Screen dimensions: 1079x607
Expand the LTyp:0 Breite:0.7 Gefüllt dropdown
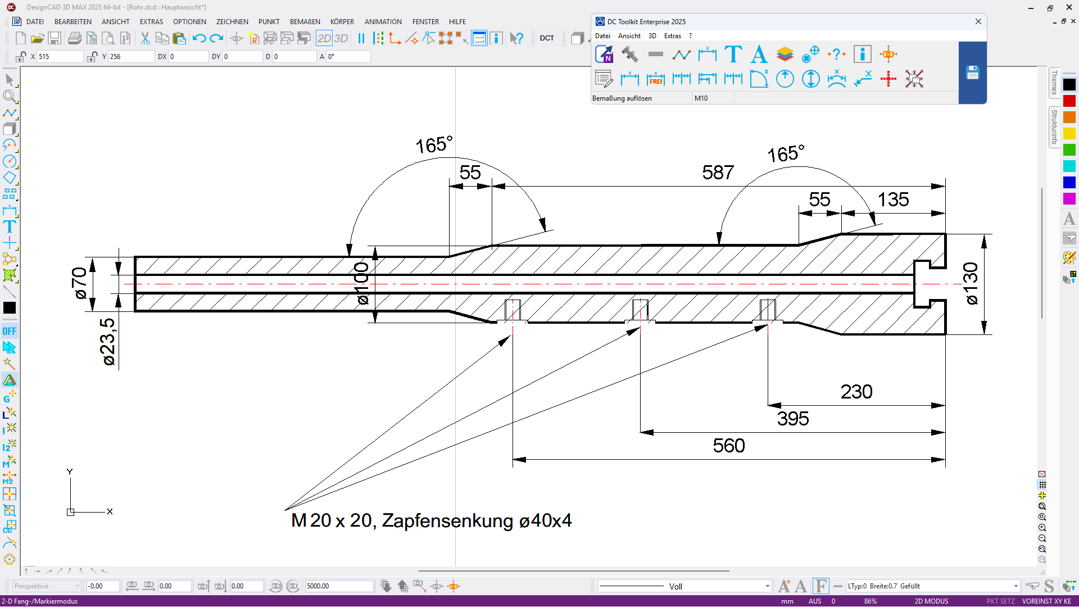coord(1015,586)
